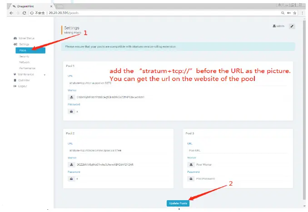Click the Settings gears icon in sidebar
308x212 pixels.
click(15, 44)
